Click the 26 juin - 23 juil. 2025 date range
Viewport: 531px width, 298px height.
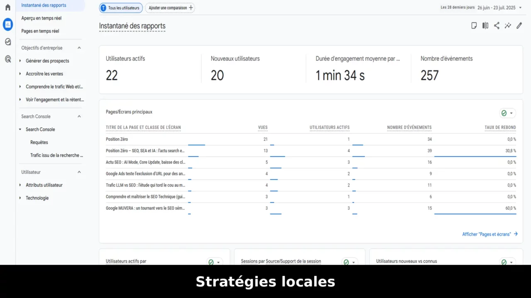497,7
